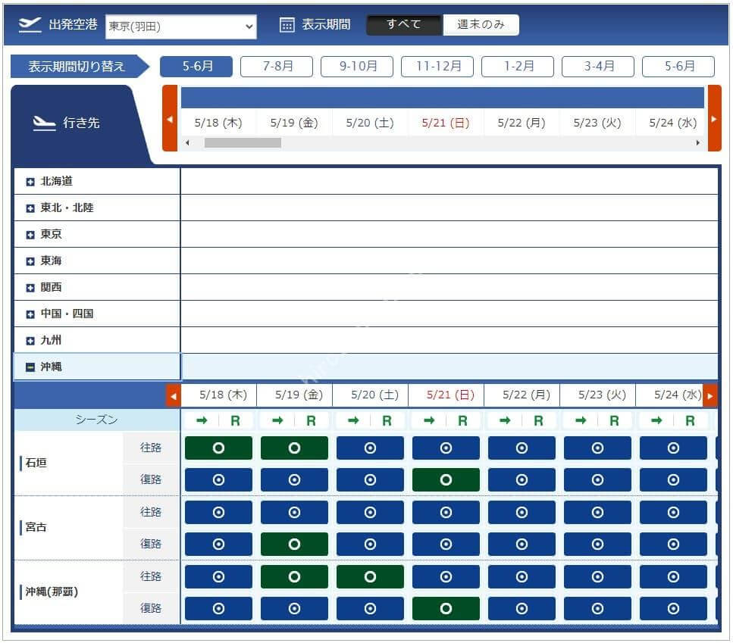Expand the 東海 region
The image size is (733, 643).
[x=30, y=261]
